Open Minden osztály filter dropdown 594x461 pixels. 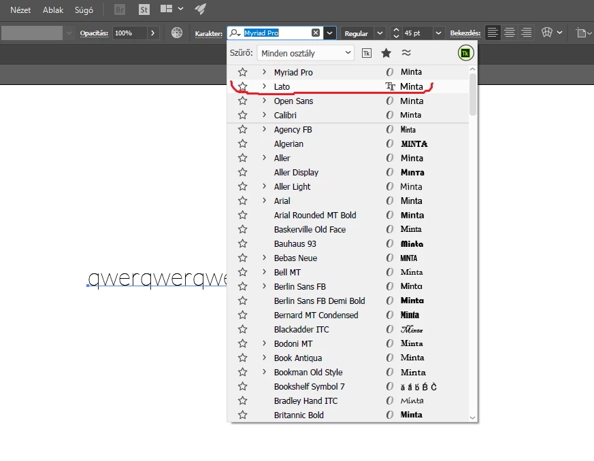pos(306,53)
